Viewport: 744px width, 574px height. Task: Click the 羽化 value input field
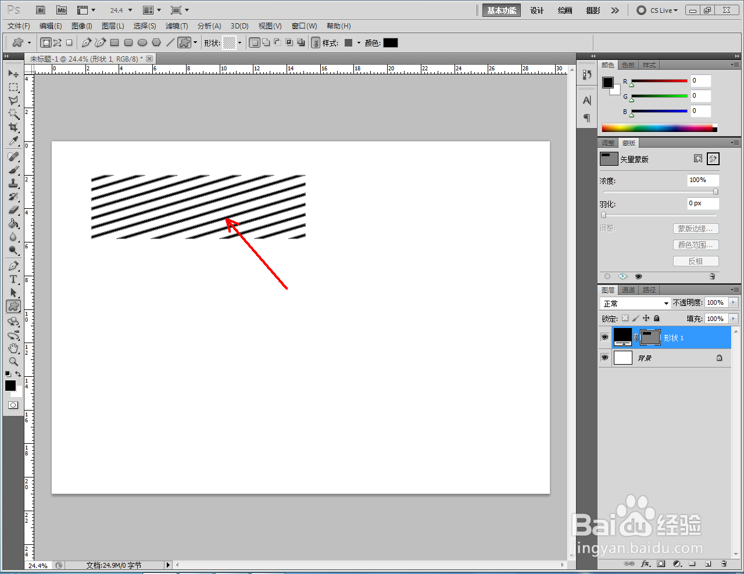pos(703,204)
